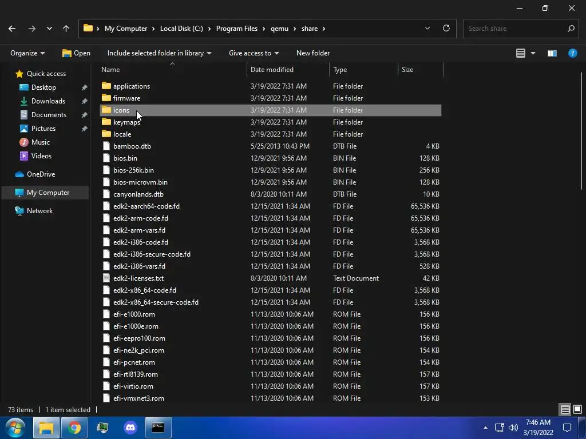This screenshot has width=586, height=439.
Task: Click Program Files in address breadcrumb
Action: [x=236, y=29]
